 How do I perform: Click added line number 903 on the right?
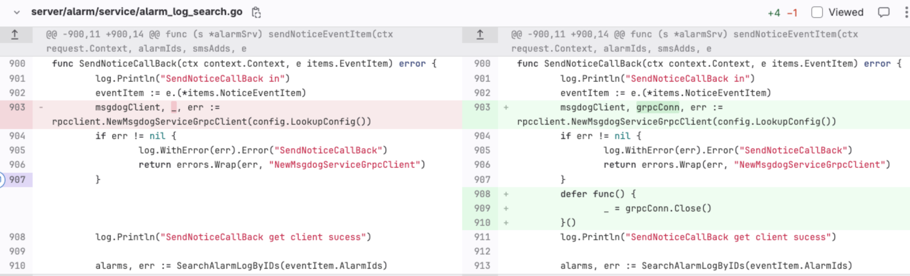coord(482,107)
